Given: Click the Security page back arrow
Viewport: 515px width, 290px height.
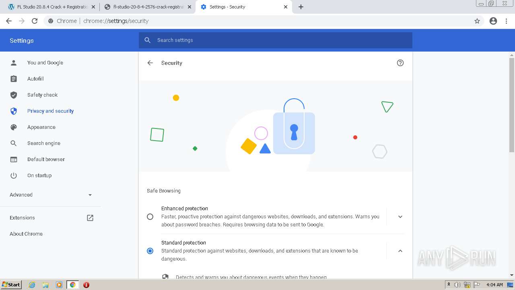Looking at the screenshot, I should 150,63.
